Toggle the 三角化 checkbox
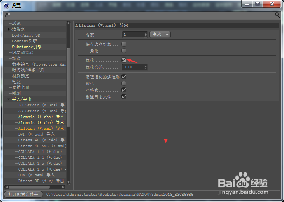 coord(124,51)
